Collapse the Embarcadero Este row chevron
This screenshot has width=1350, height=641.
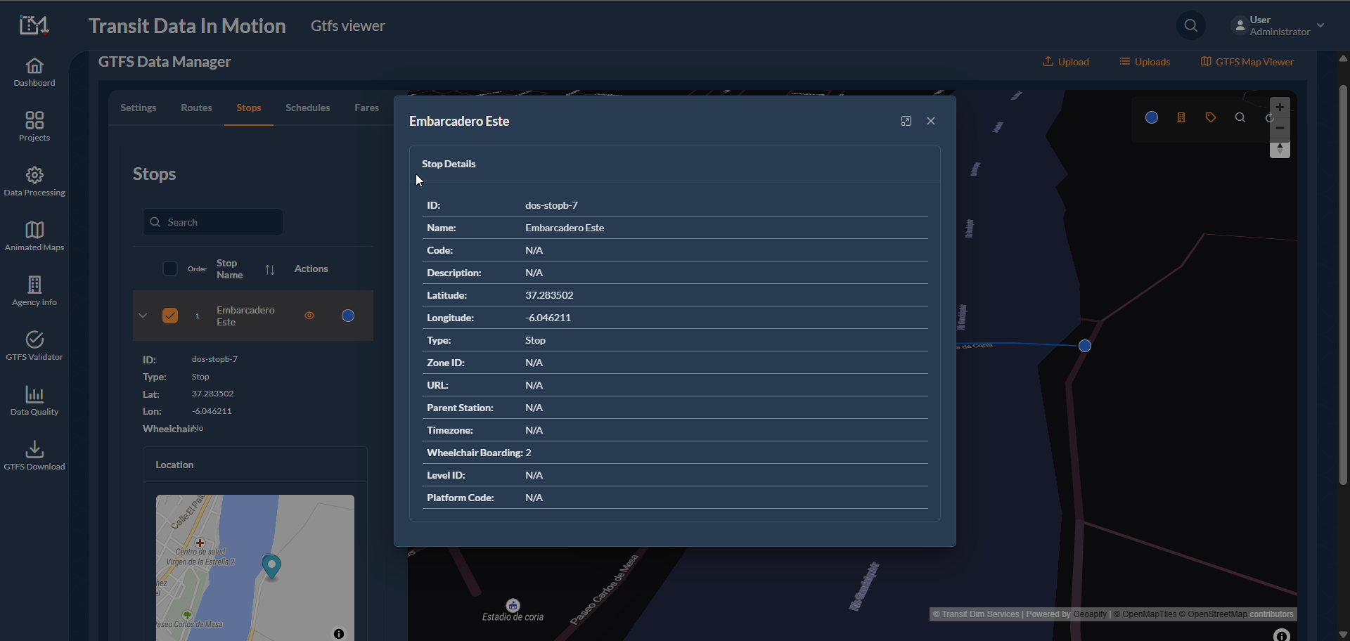pyautogui.click(x=143, y=316)
